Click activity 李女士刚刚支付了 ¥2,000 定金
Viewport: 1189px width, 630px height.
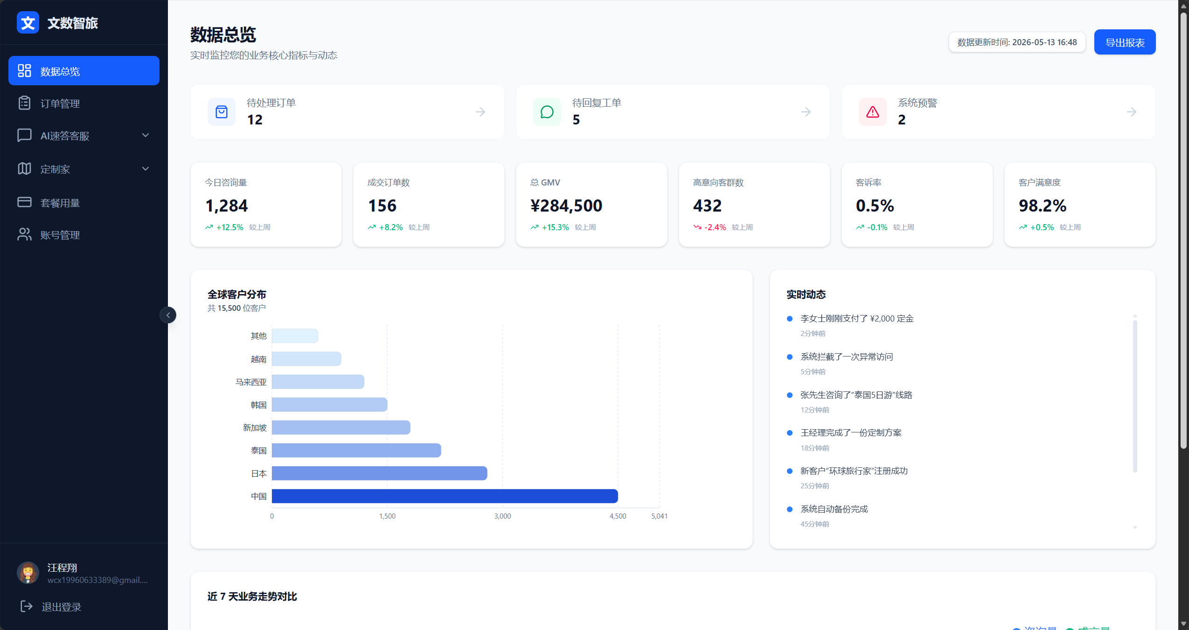(857, 318)
